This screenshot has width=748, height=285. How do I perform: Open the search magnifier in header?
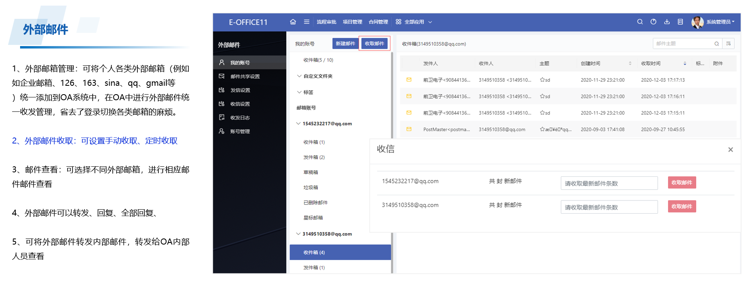point(640,22)
